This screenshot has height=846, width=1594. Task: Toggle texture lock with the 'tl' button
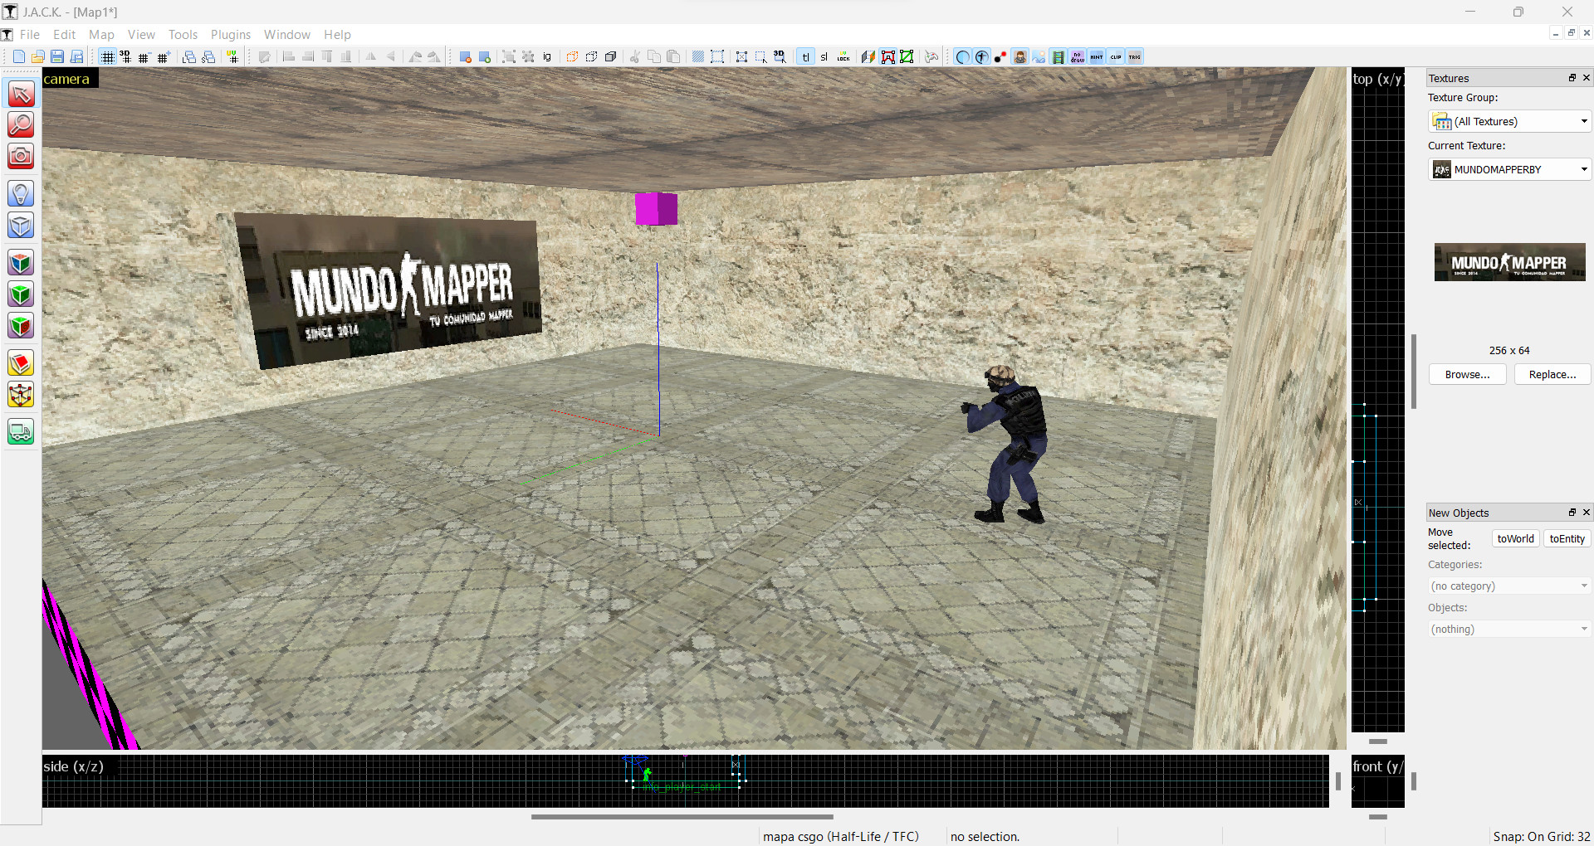[x=806, y=56]
